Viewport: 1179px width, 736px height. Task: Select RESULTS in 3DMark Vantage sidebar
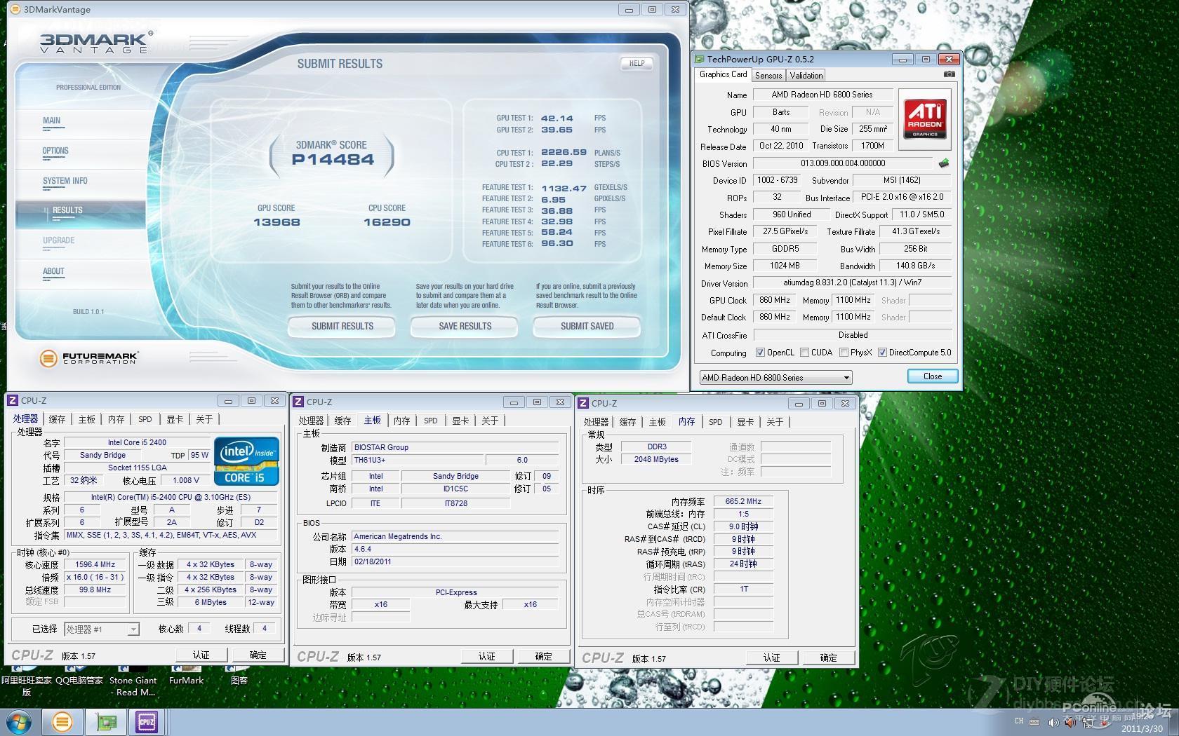pos(79,213)
